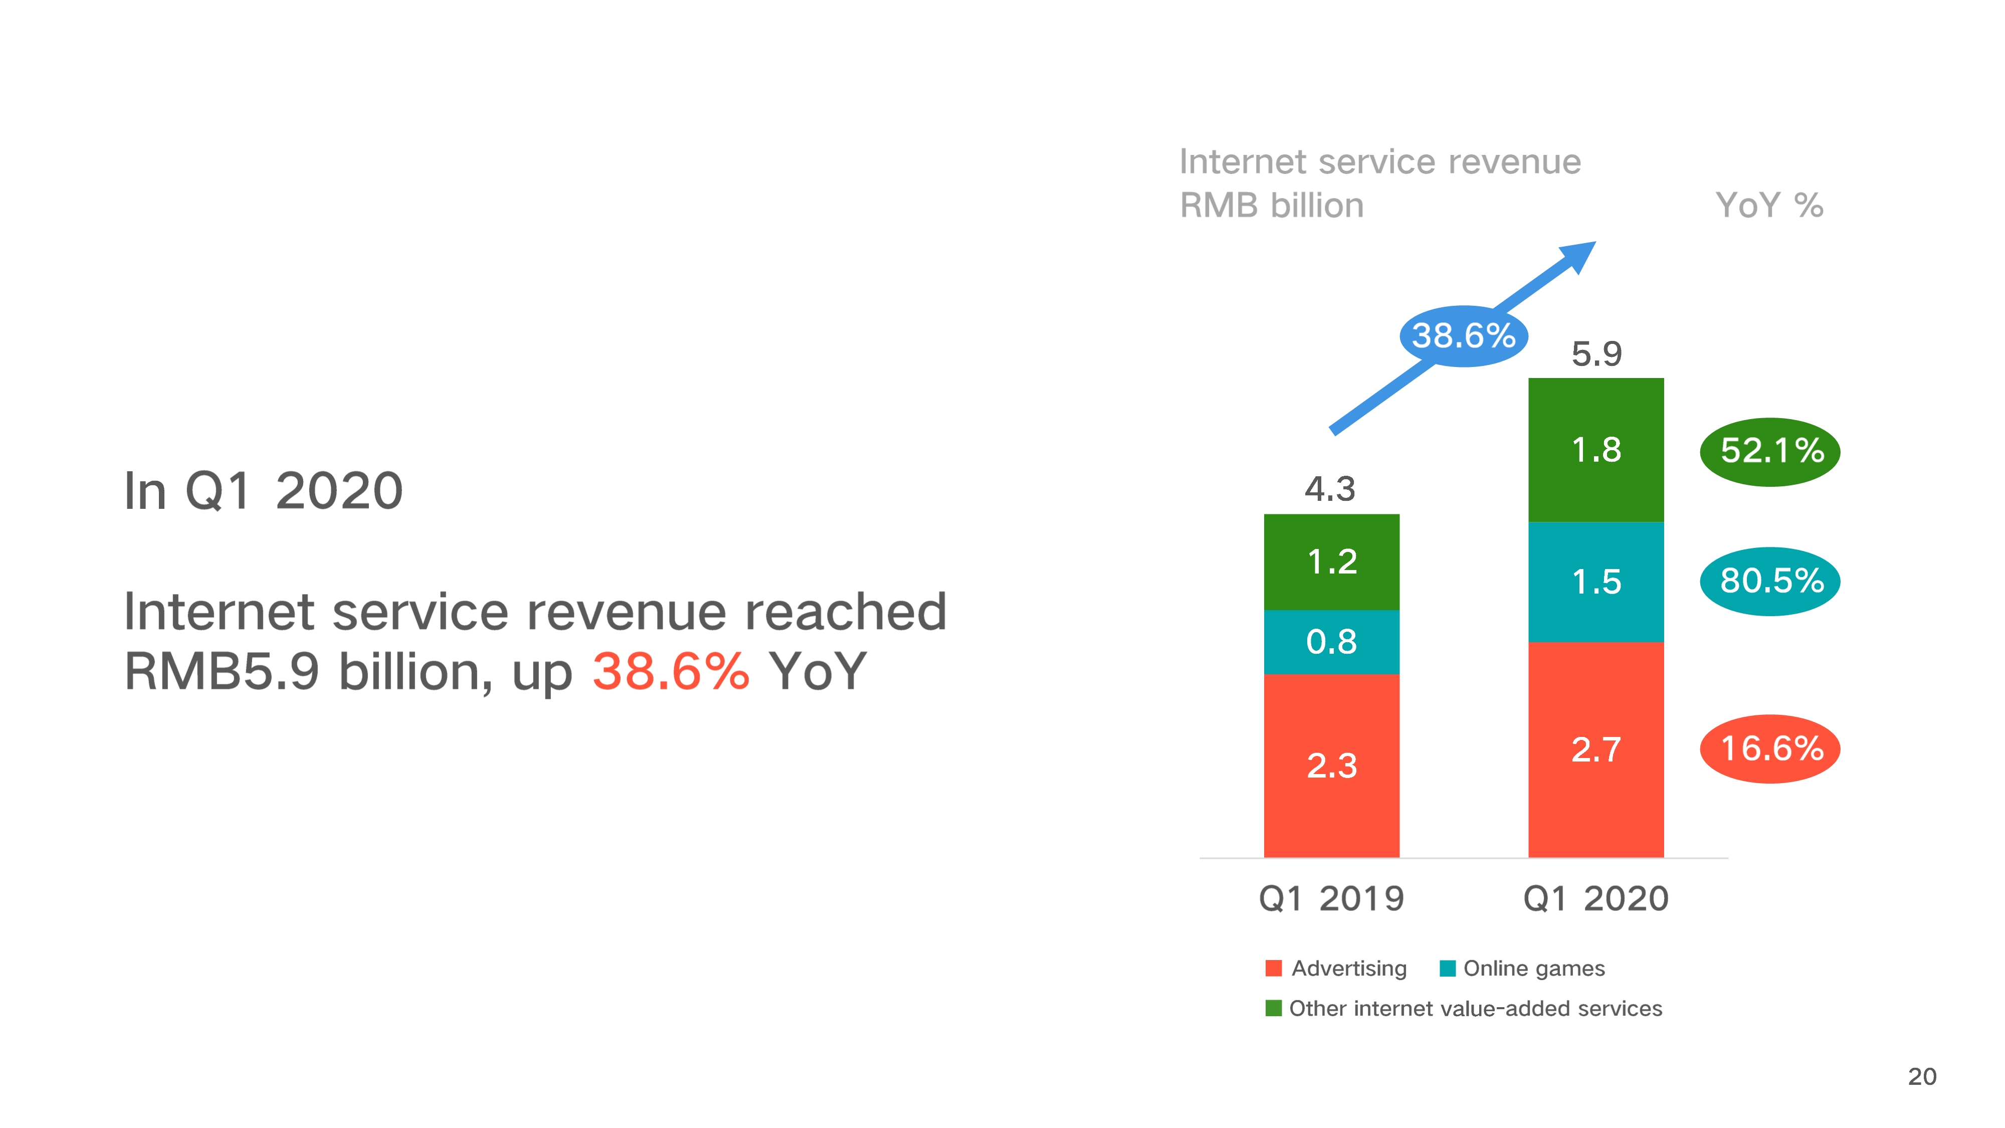The height and width of the screenshot is (1128, 2005).
Task: Click the Q1 2019 axis label
Action: 1331,898
